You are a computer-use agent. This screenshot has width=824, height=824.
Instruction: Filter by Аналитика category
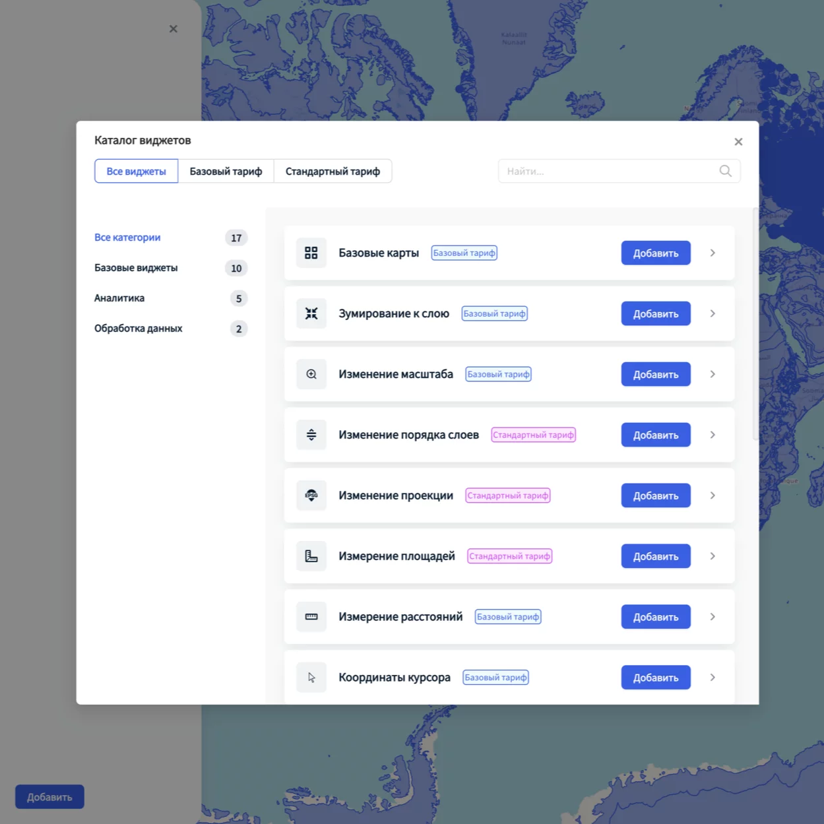click(119, 298)
